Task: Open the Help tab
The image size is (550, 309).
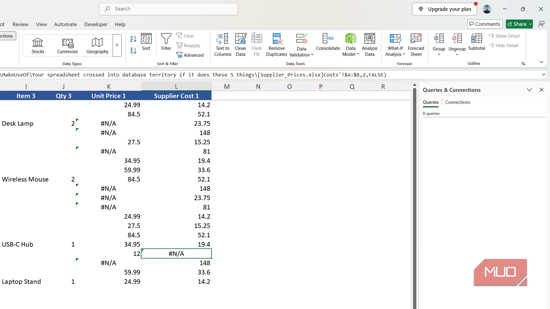Action: point(120,24)
